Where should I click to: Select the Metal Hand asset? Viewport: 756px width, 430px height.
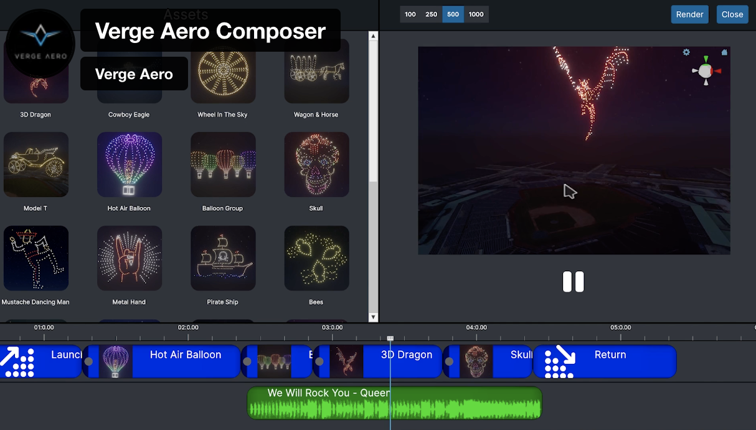[x=130, y=258]
